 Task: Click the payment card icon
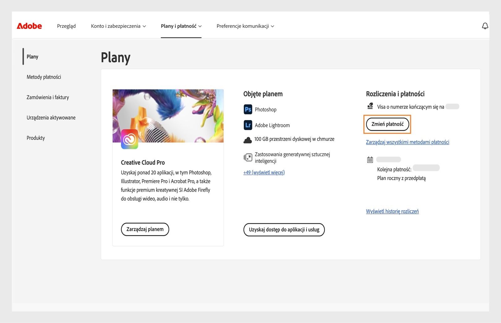point(370,106)
